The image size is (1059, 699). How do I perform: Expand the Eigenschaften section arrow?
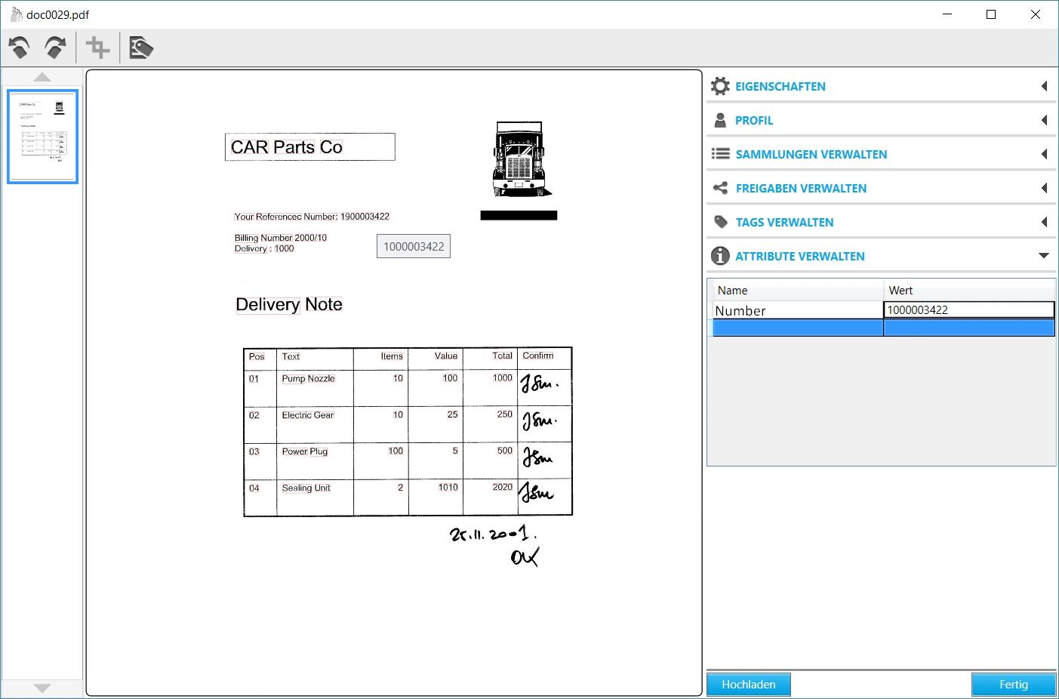tap(1044, 86)
